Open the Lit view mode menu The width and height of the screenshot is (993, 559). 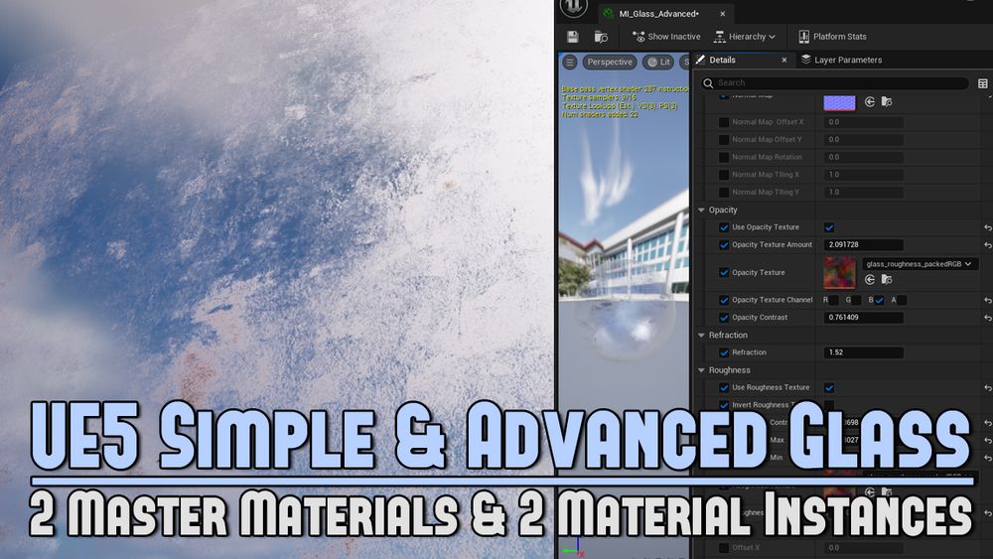[x=658, y=62]
